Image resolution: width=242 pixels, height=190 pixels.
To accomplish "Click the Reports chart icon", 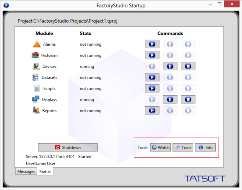I will tap(36, 111).
